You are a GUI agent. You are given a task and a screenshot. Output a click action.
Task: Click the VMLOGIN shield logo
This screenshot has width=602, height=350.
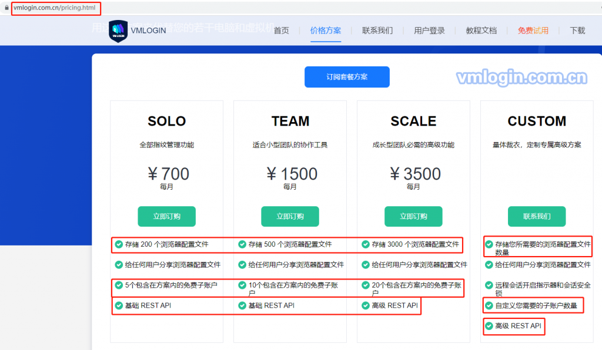[118, 31]
